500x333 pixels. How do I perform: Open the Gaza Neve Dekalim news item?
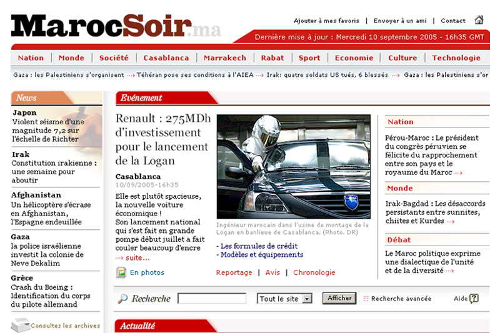point(47,250)
